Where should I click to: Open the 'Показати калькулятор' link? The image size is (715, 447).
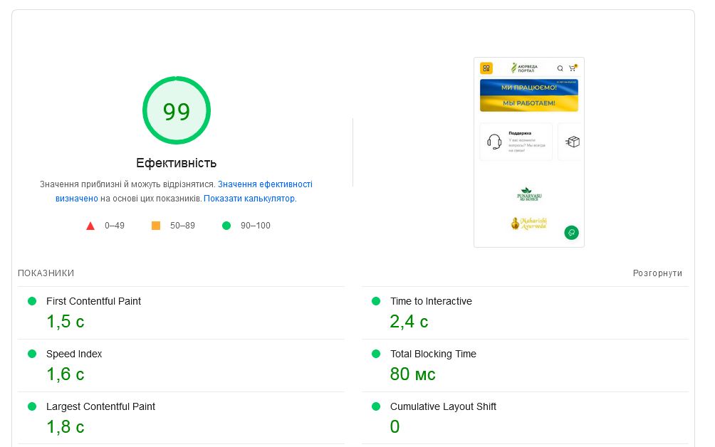pos(249,198)
